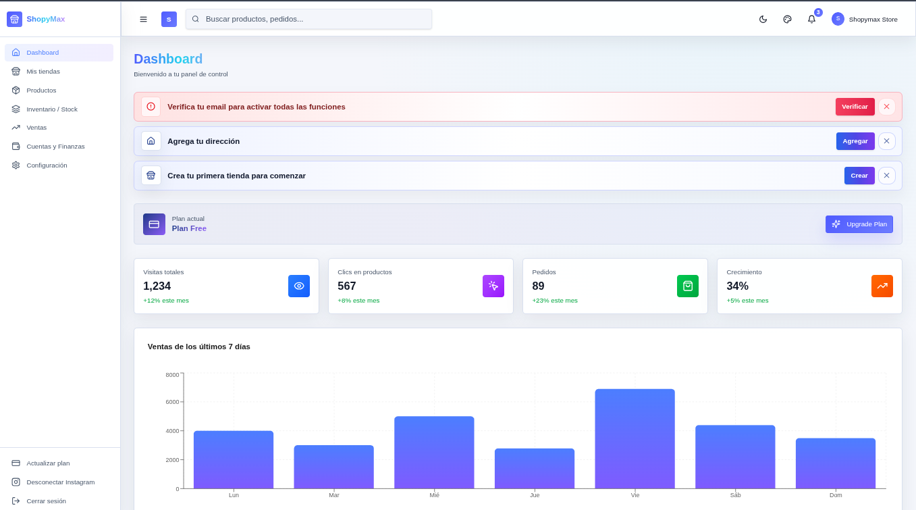Open Configuración via its gear icon

tap(15, 165)
